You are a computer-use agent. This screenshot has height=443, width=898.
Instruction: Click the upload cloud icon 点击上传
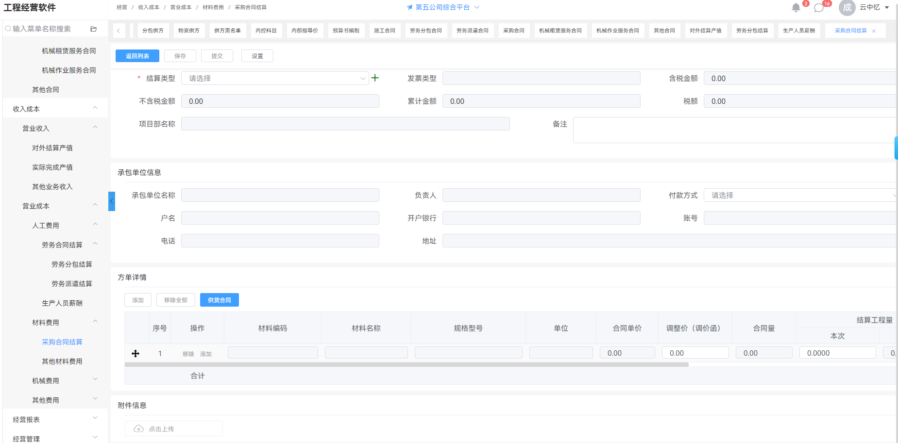coord(139,428)
